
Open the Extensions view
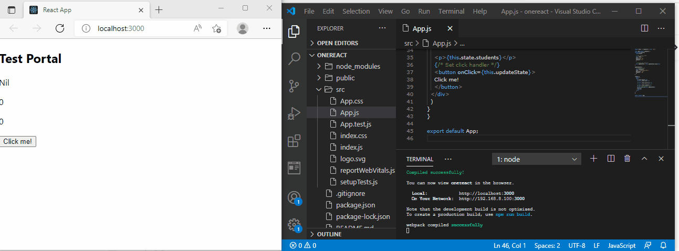(x=294, y=141)
